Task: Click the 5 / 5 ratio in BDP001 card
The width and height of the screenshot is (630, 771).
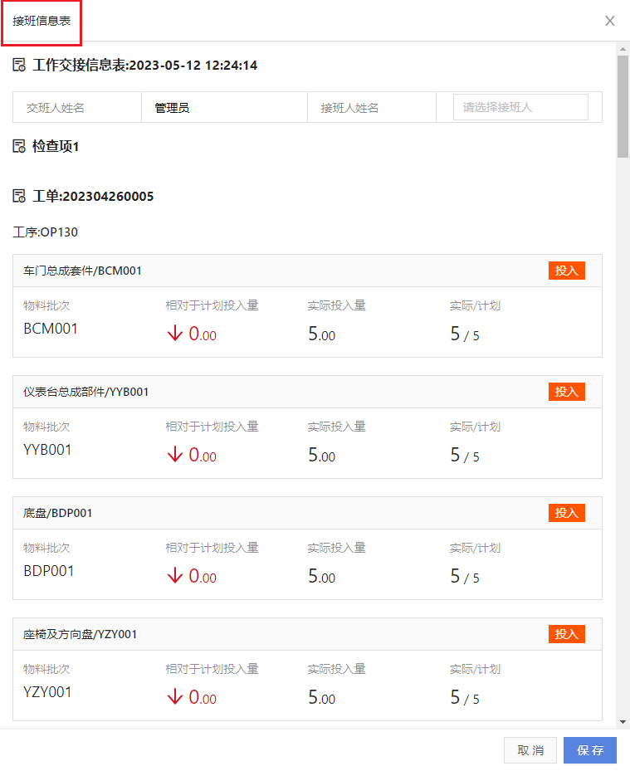Action: (465, 576)
